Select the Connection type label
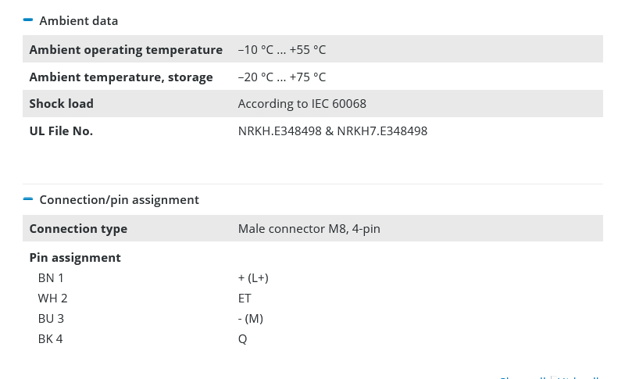This screenshot has height=379, width=625. pyautogui.click(x=78, y=229)
